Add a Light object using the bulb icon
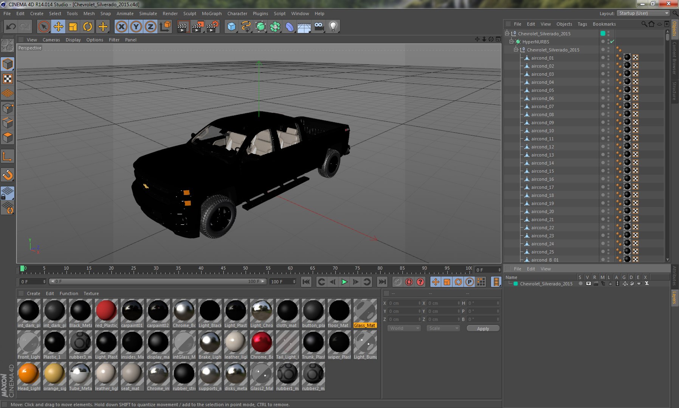Screen dimensions: 679x408 tap(333, 26)
